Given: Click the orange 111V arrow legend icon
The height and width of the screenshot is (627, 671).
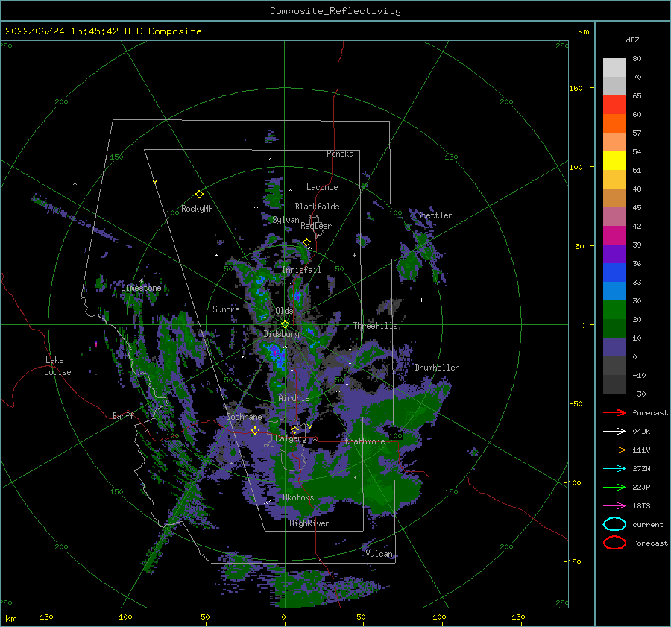Looking at the screenshot, I should click(615, 450).
